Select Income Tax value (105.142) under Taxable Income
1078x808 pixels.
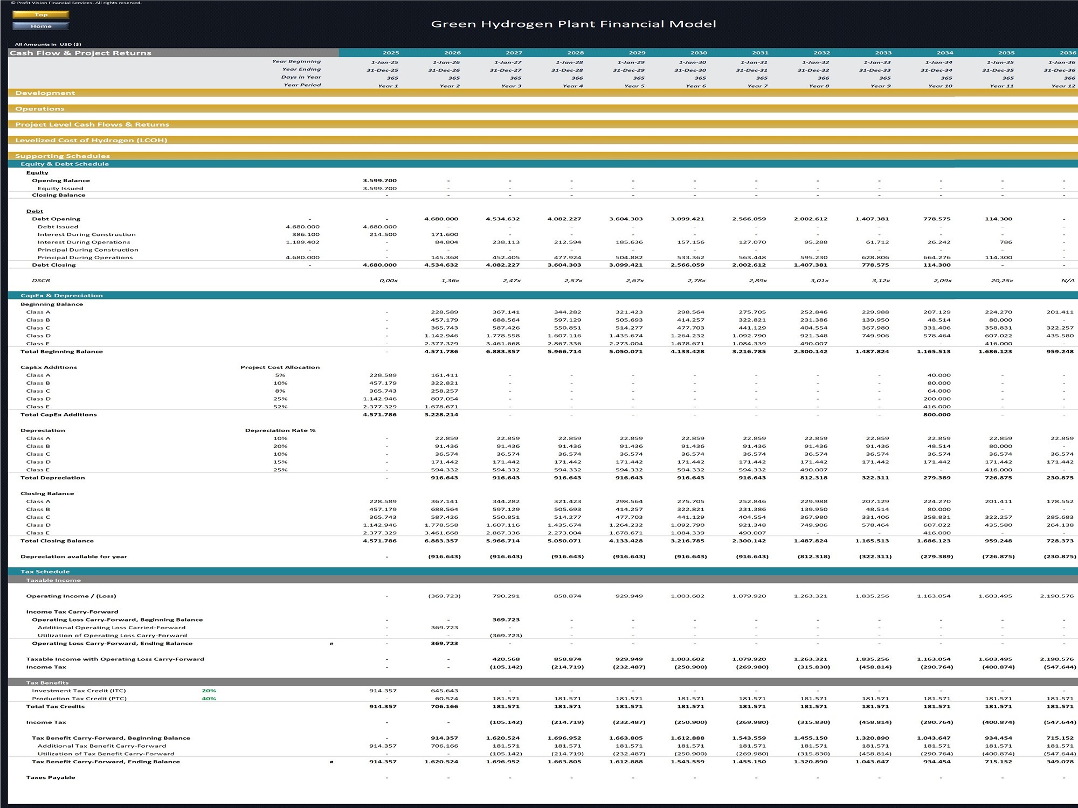coord(506,667)
